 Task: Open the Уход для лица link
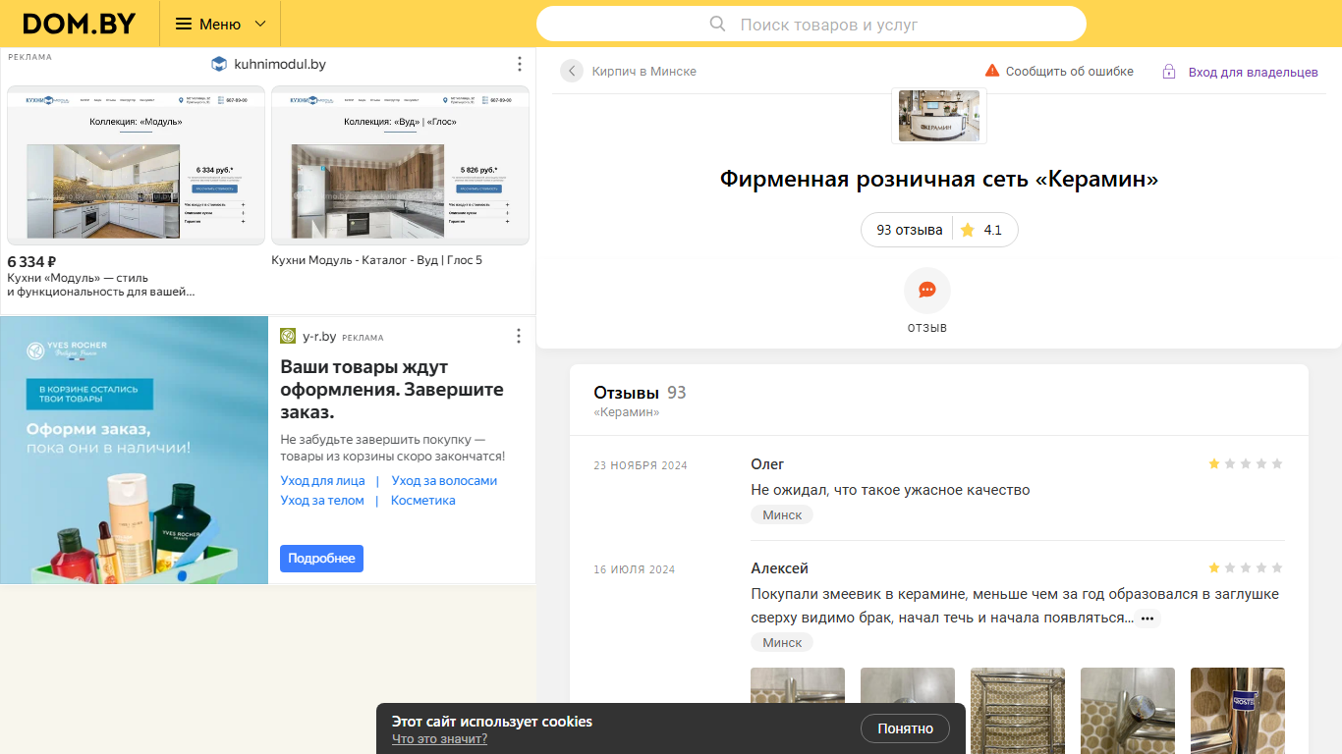coord(322,481)
